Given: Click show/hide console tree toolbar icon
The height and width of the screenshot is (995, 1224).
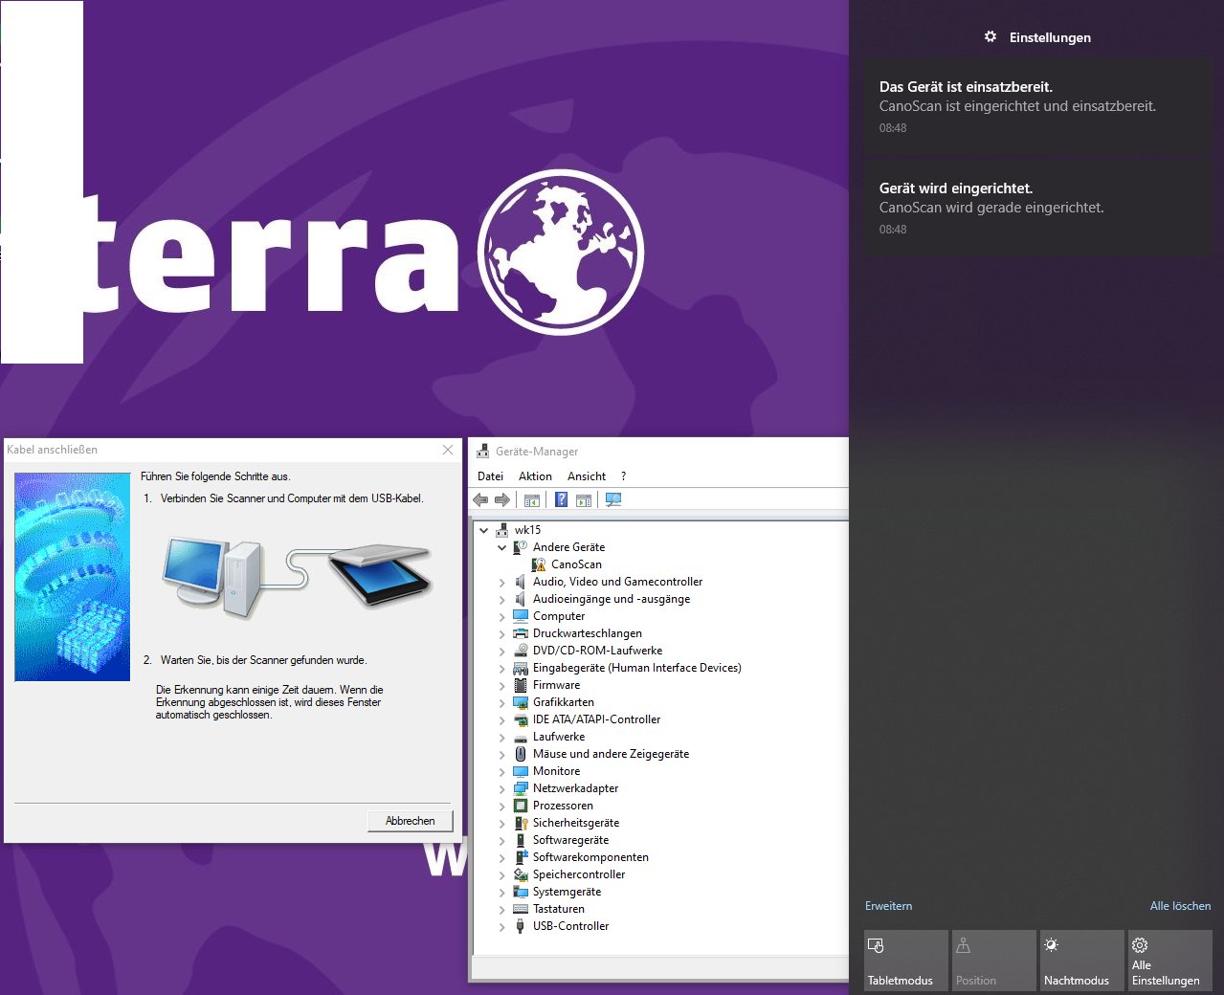Looking at the screenshot, I should coord(532,500).
